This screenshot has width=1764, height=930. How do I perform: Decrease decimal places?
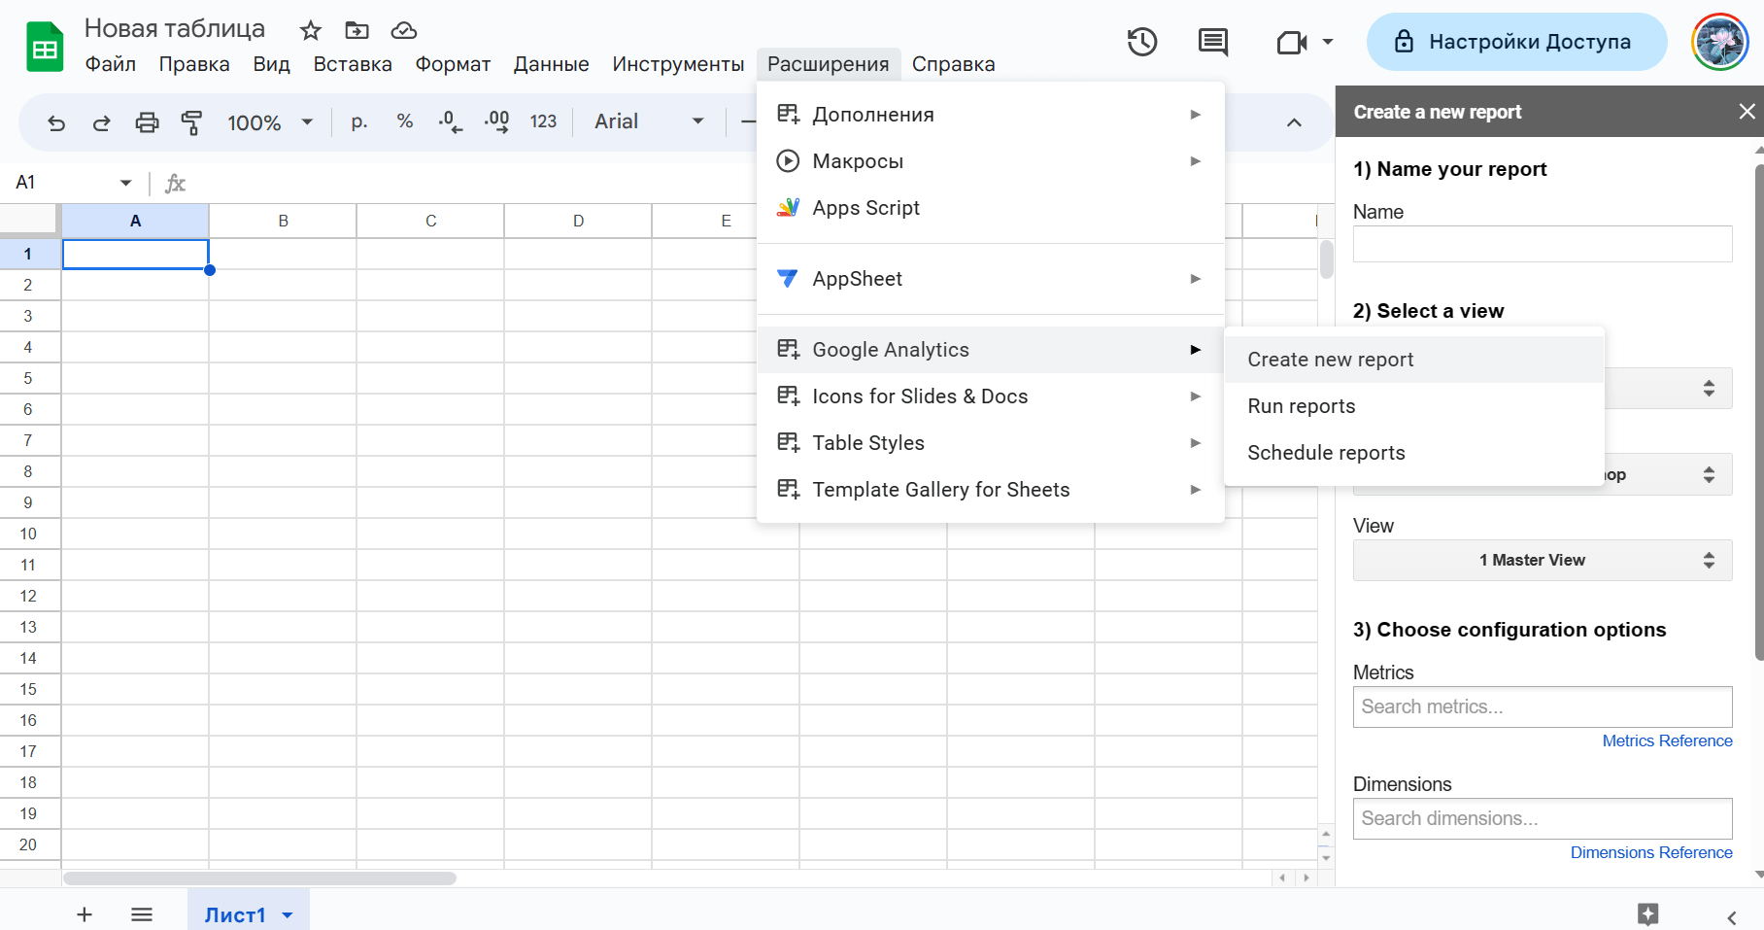[450, 121]
